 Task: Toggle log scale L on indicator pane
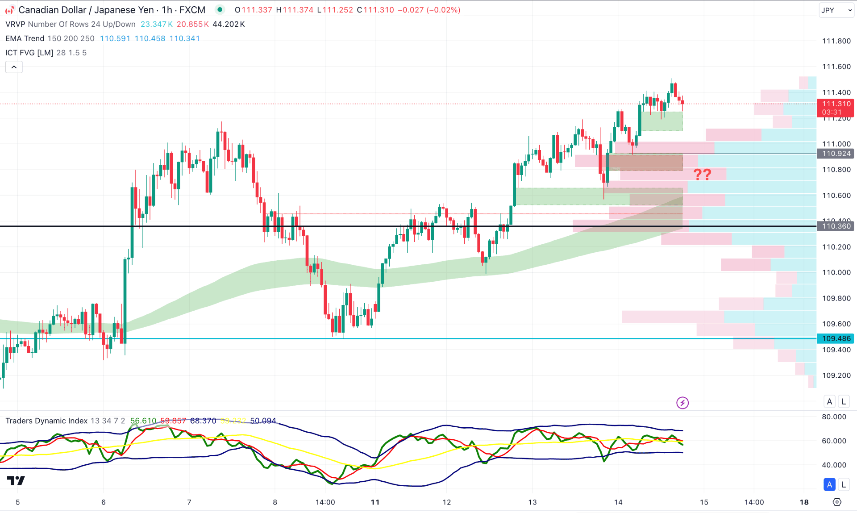click(844, 484)
